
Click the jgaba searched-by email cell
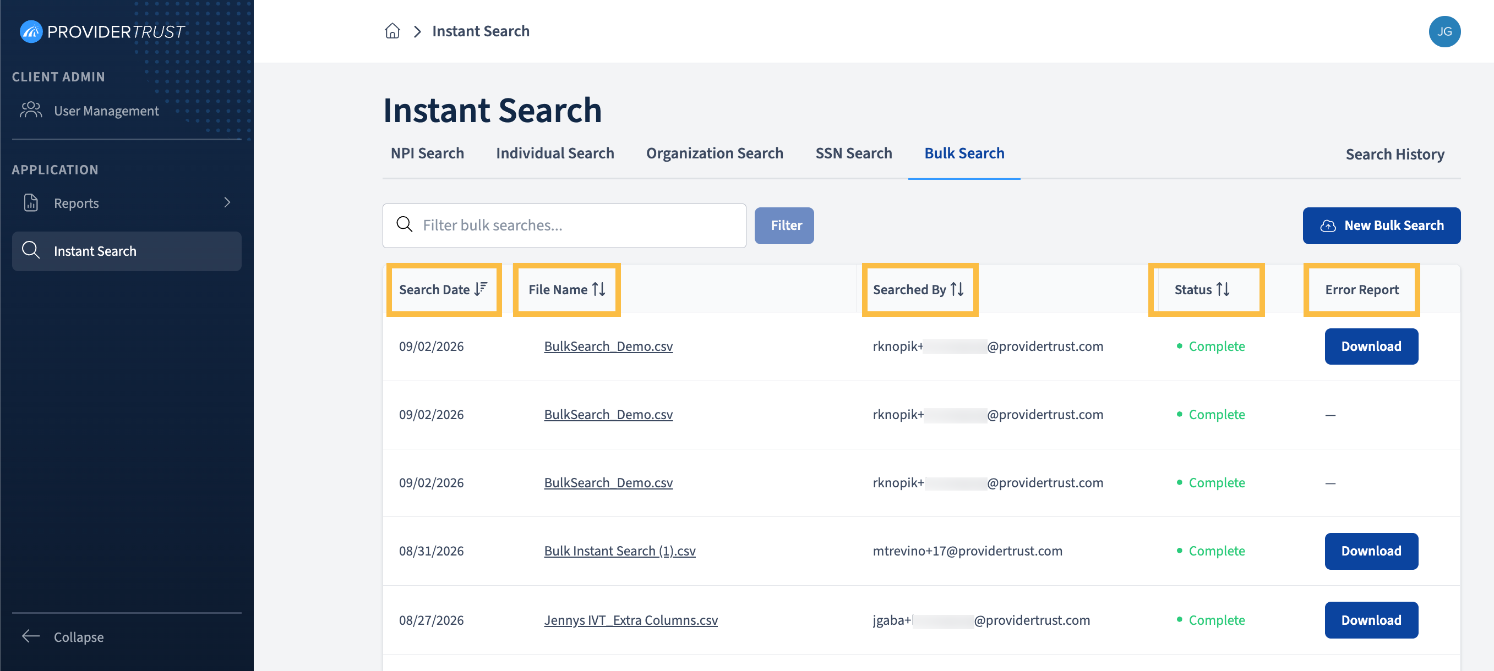pyautogui.click(x=982, y=620)
